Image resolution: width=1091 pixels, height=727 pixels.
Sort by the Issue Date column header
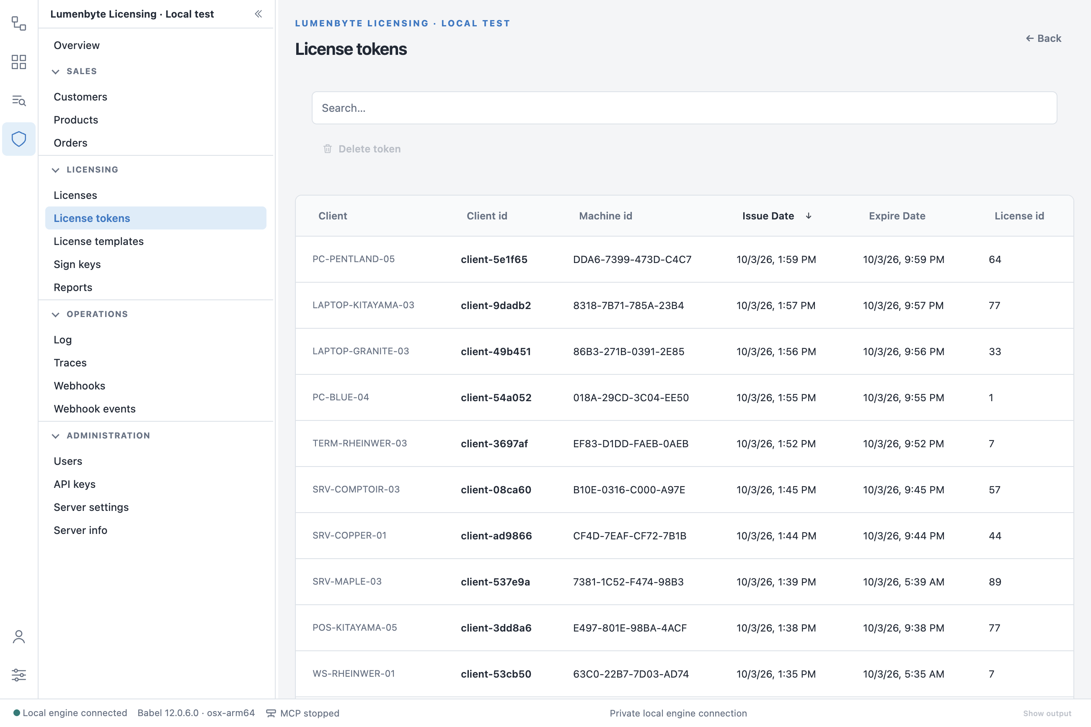point(768,216)
